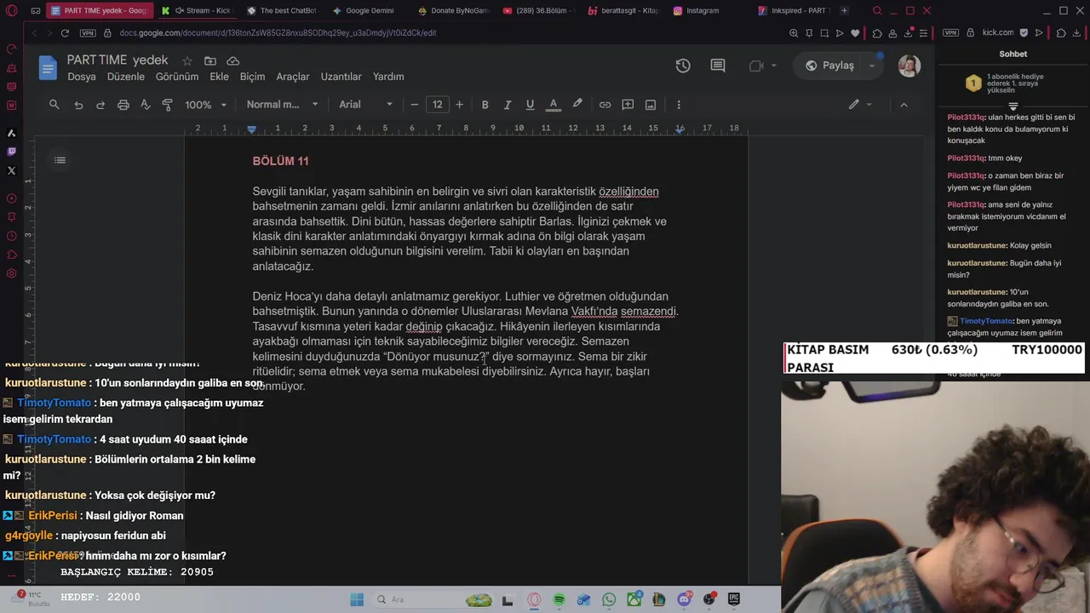This screenshot has height=613, width=1090.
Task: Click the left indent ruler marker
Action: click(251, 129)
